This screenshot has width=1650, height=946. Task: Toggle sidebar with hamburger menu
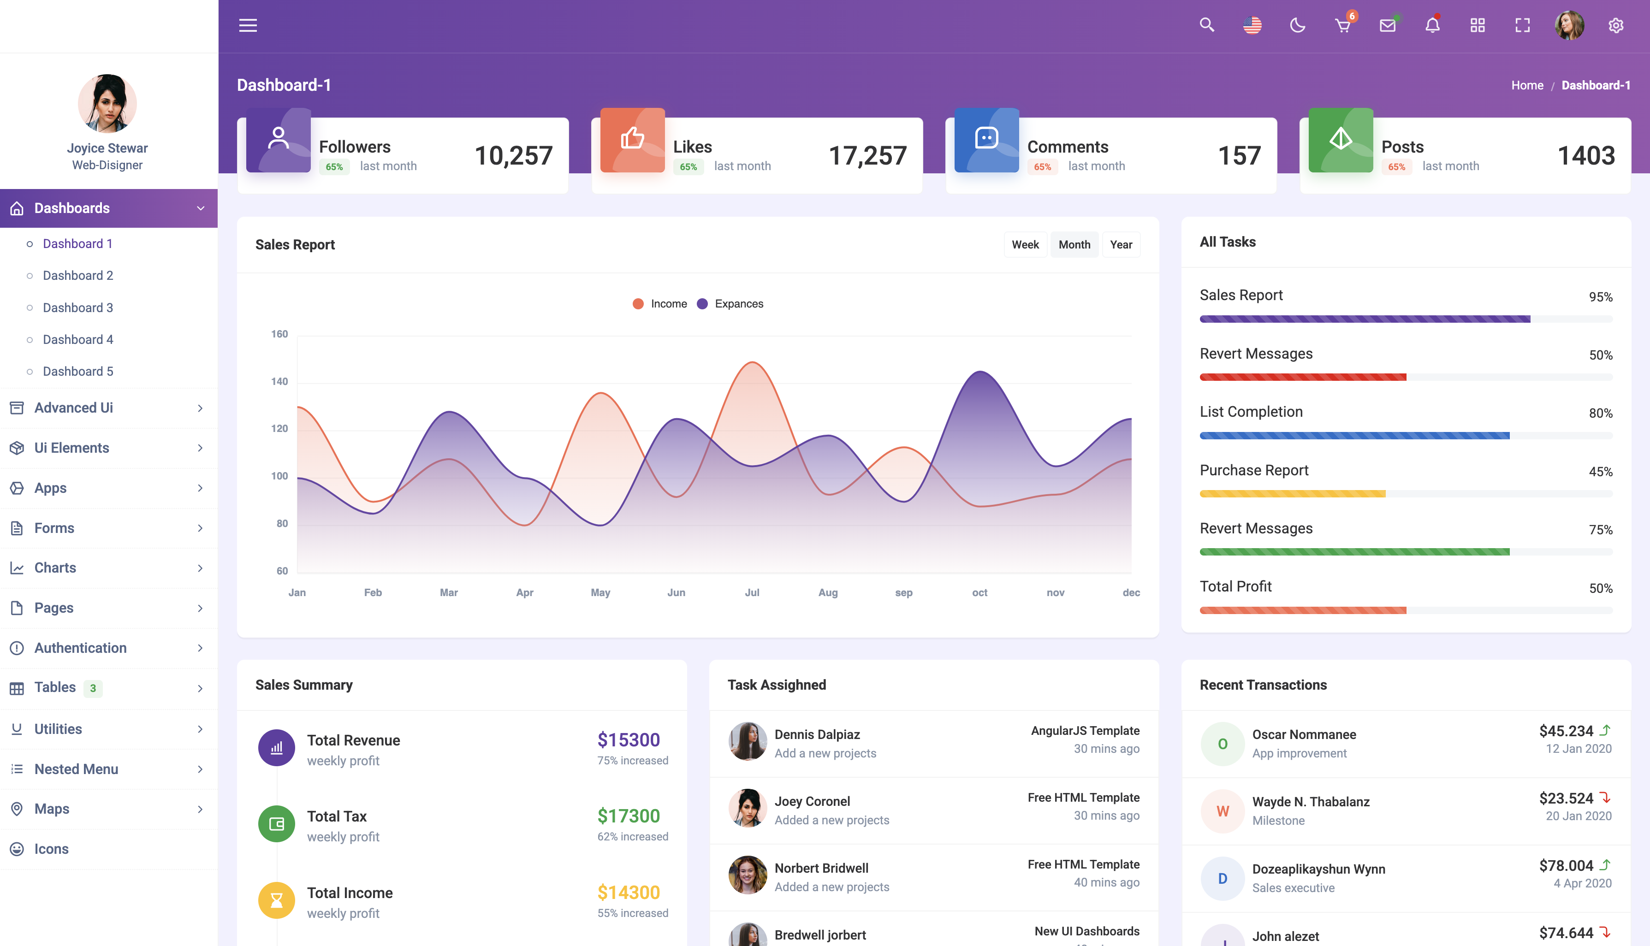tap(248, 25)
